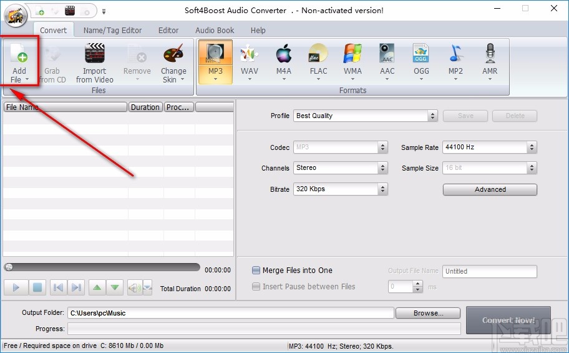This screenshot has height=353, width=569.
Task: Move selected file up in list
Action: 97,287
